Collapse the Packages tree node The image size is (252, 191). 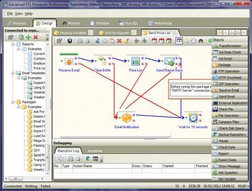pyautogui.click(x=13, y=102)
